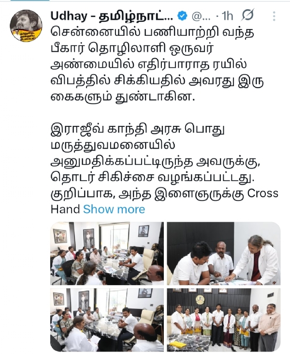The height and width of the screenshot is (354, 290).
Task: Click the first Tamil paragraph of the post
Action: tap(157, 65)
